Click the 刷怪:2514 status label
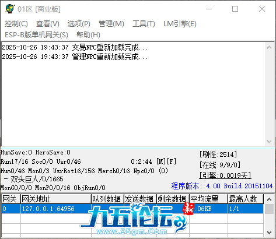The width and height of the screenshot is (276, 239). (218, 154)
